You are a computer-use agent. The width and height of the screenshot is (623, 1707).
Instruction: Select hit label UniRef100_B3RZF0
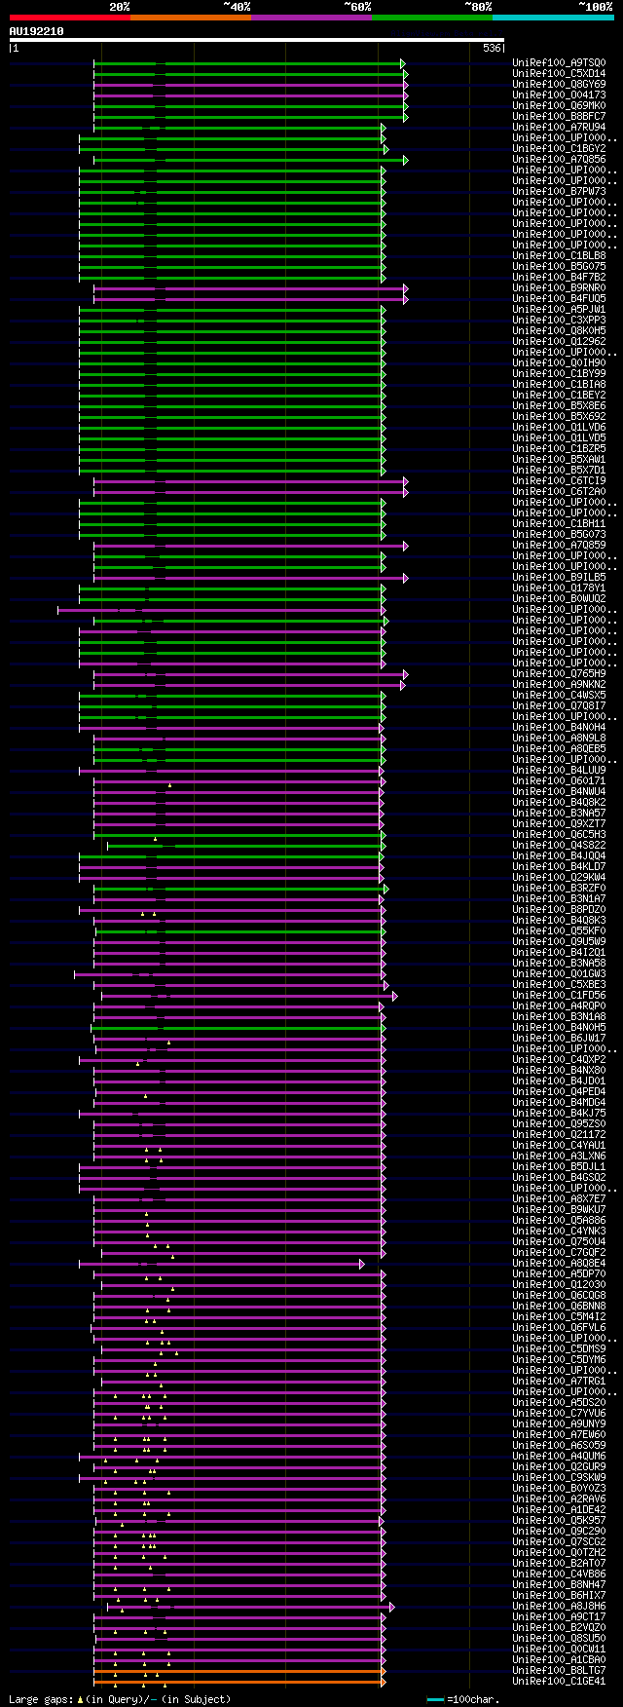[x=559, y=889]
